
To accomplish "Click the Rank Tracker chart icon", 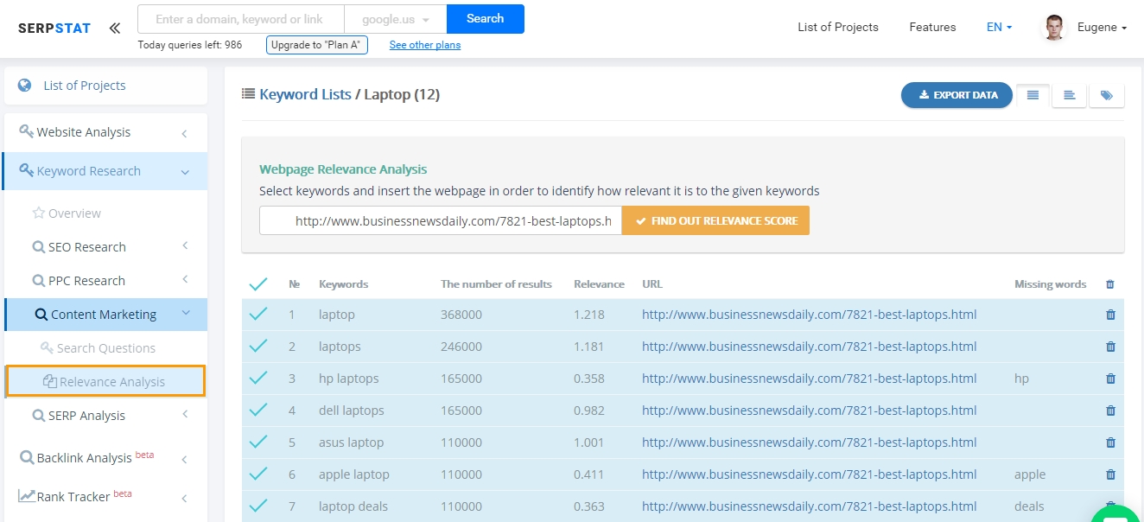I will [x=27, y=496].
